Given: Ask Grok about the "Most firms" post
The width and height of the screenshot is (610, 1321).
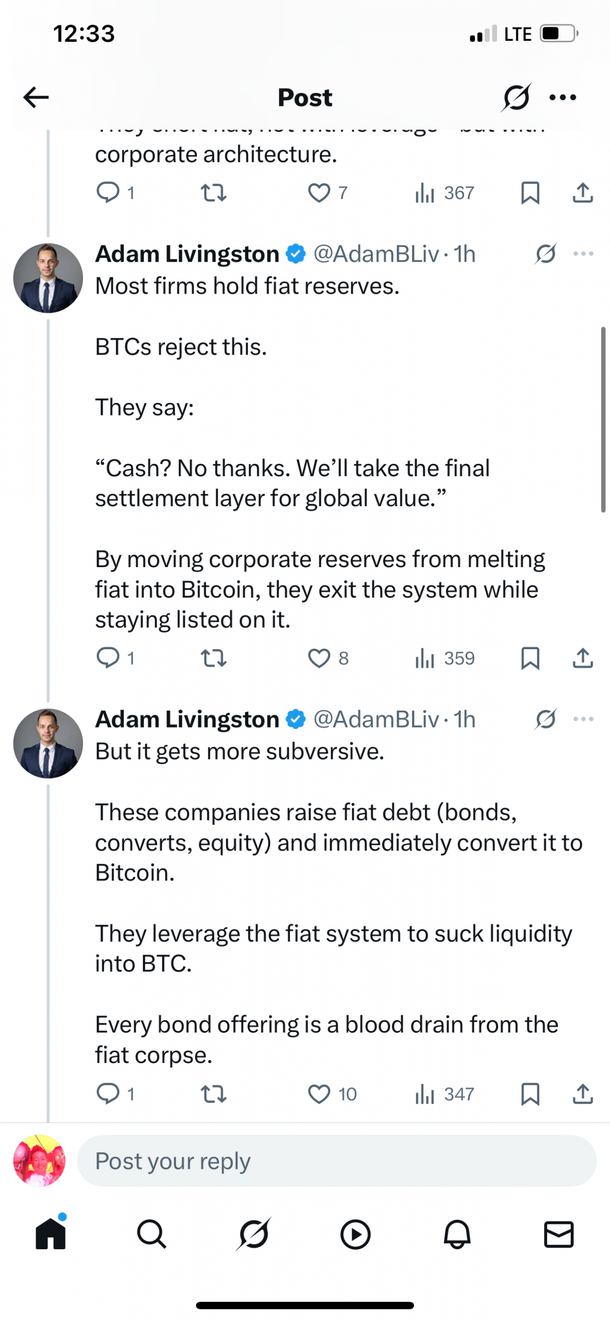Looking at the screenshot, I should click(546, 254).
